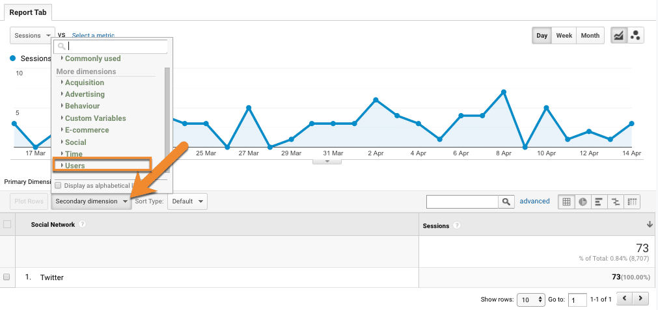
Task: Click the table search magnifier button
Action: [506, 201]
